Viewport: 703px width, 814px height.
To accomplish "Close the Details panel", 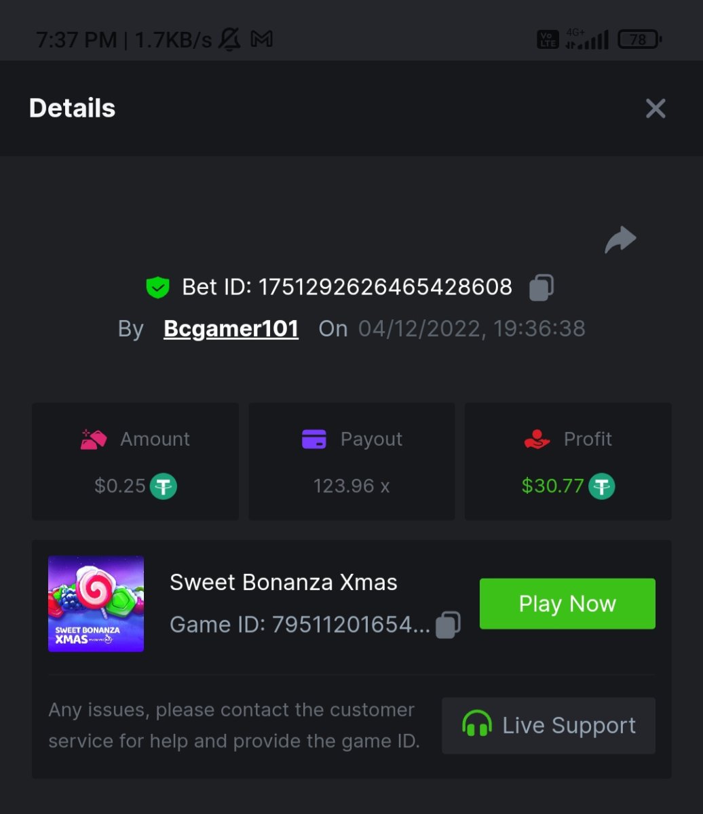I will tap(655, 109).
